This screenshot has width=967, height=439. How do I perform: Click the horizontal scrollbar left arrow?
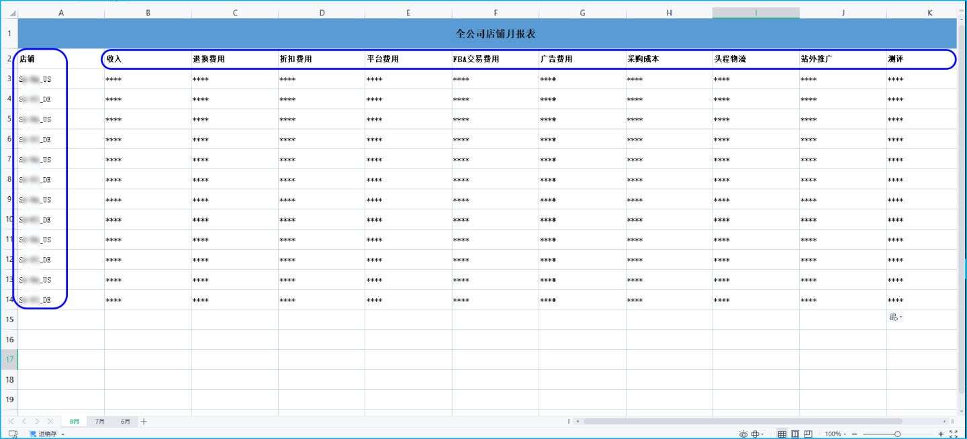(x=576, y=421)
